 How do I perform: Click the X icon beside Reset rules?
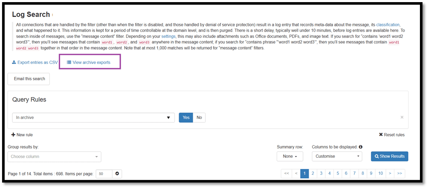click(x=381, y=135)
